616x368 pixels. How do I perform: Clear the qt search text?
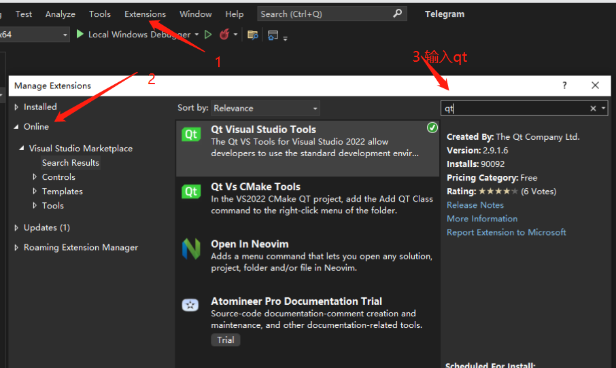[x=593, y=108]
